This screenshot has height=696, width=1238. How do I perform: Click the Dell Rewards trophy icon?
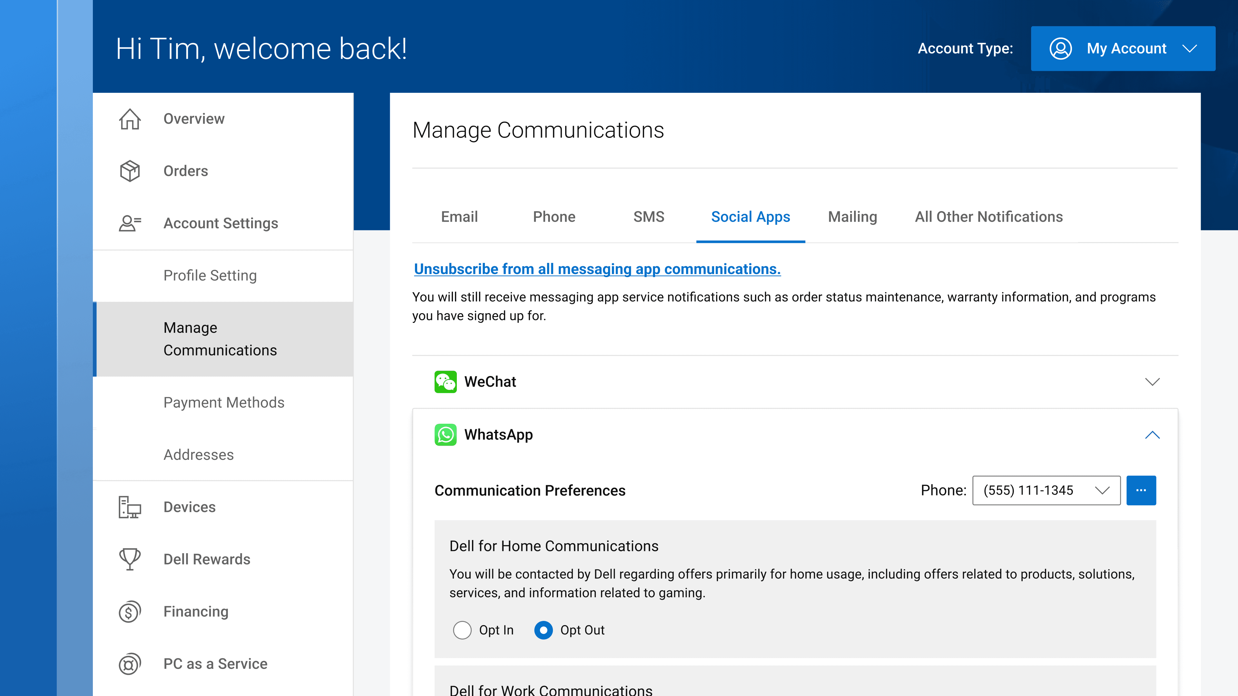coord(130,559)
